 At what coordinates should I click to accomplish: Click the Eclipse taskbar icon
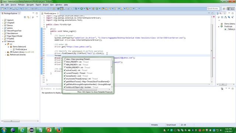pyautogui.click(x=31, y=130)
